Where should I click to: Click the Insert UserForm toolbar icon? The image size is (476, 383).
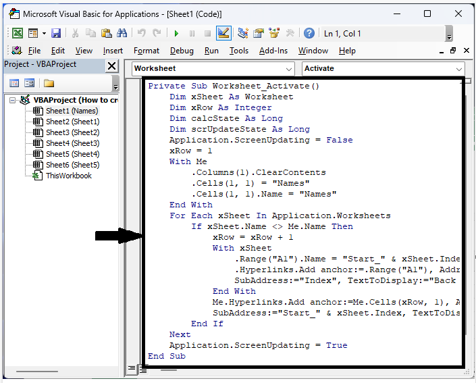pyautogui.click(x=33, y=33)
